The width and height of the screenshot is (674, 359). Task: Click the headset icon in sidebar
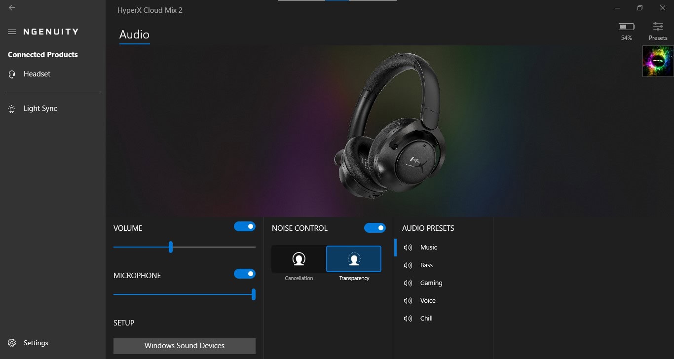click(x=12, y=74)
